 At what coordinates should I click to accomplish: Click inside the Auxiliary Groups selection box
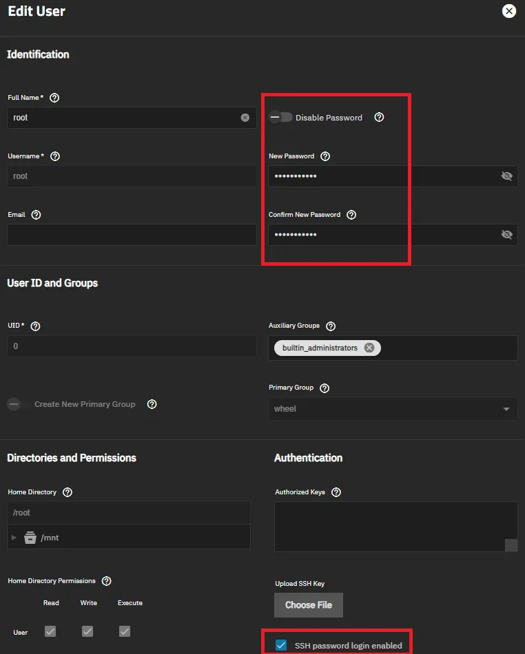(x=448, y=348)
